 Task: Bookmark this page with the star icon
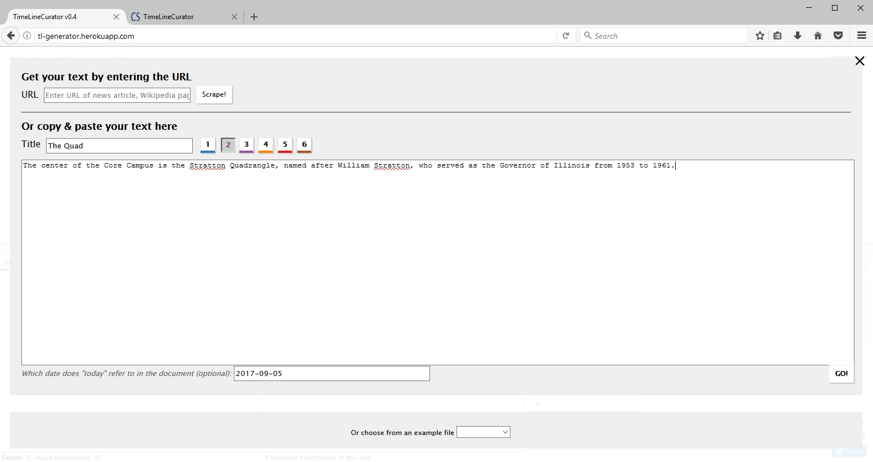[759, 36]
